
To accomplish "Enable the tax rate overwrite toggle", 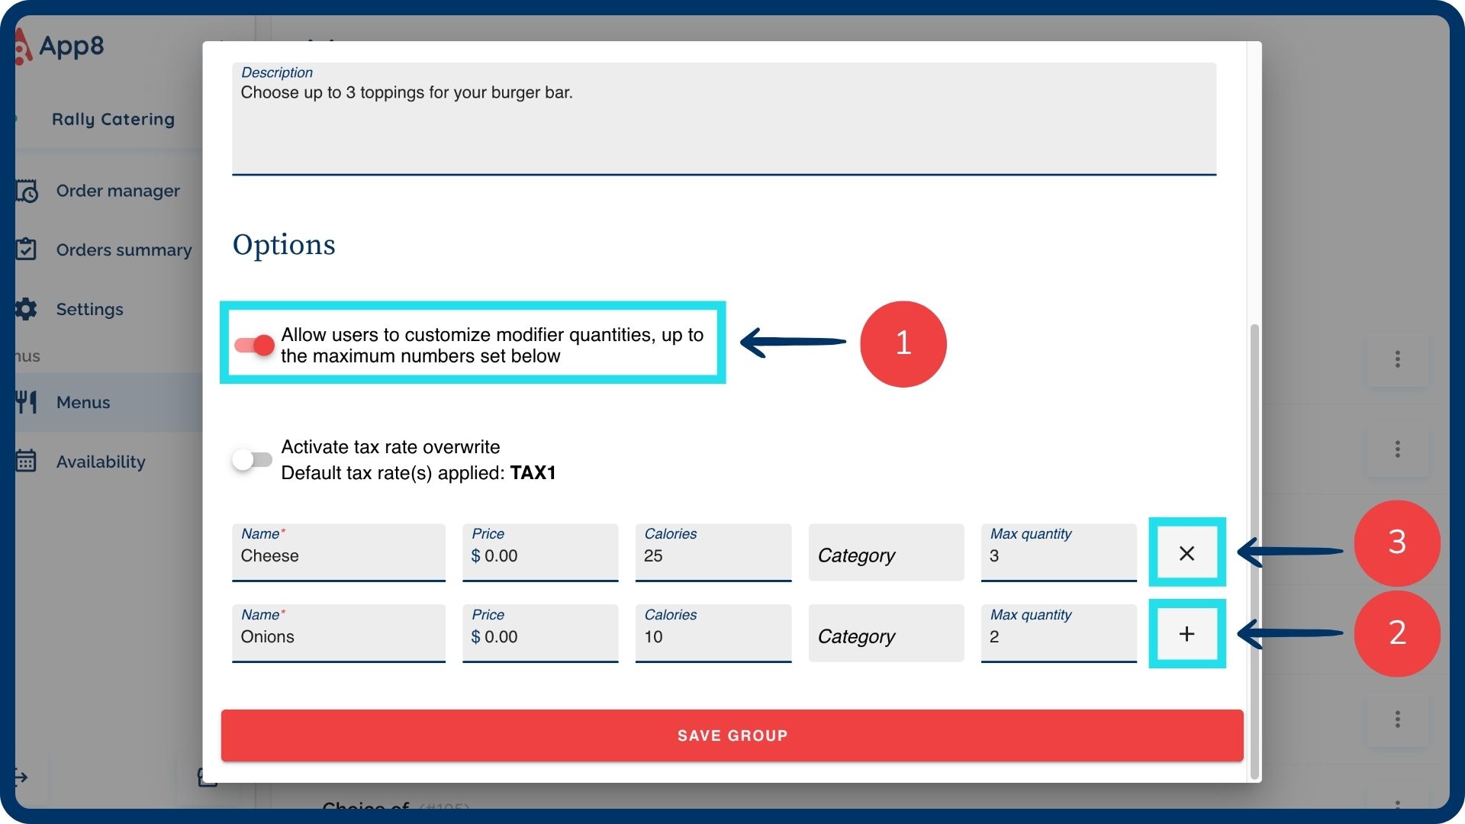I will click(x=253, y=459).
